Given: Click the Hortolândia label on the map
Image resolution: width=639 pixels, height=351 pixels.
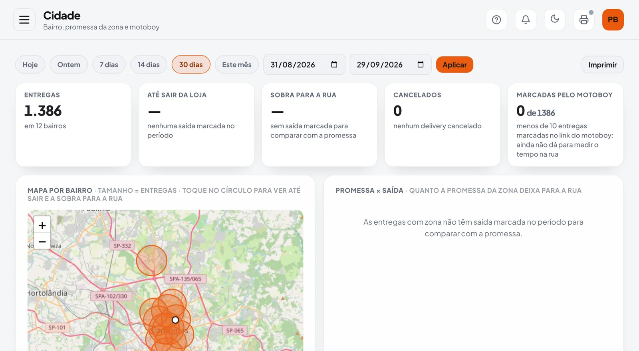Looking at the screenshot, I should point(48,293).
